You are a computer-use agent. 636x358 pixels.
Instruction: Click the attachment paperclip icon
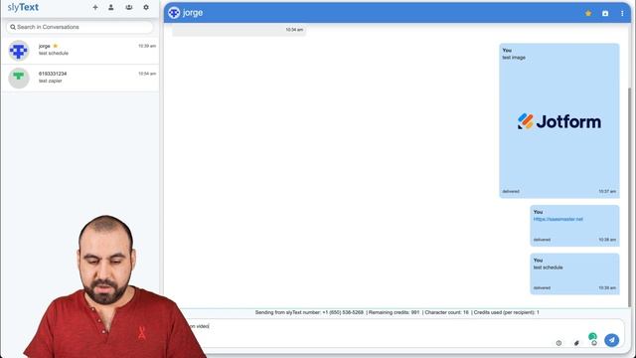click(576, 343)
